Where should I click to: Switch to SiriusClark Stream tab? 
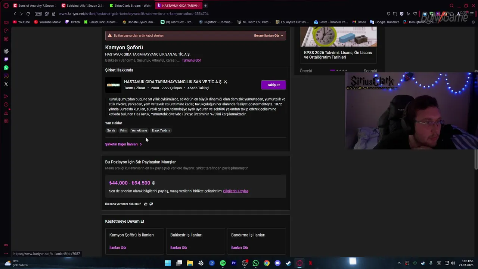130,6
